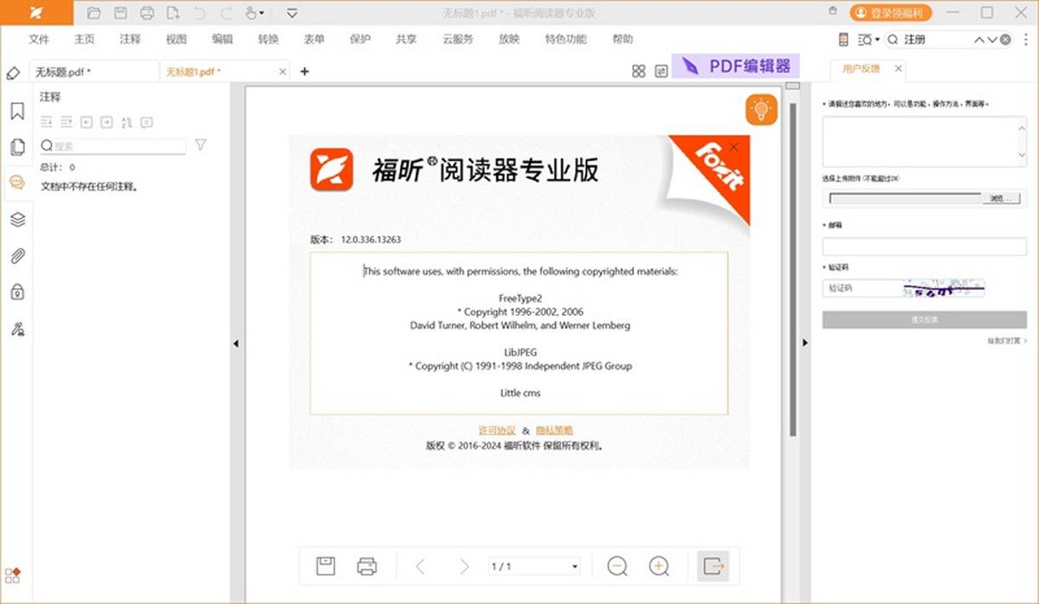Click the floating toolbar Print icon
The height and width of the screenshot is (604, 1039).
point(367,566)
